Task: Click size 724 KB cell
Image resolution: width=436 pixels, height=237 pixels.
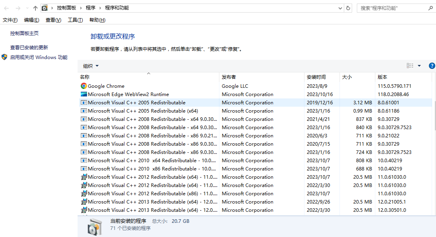Action: click(x=364, y=152)
